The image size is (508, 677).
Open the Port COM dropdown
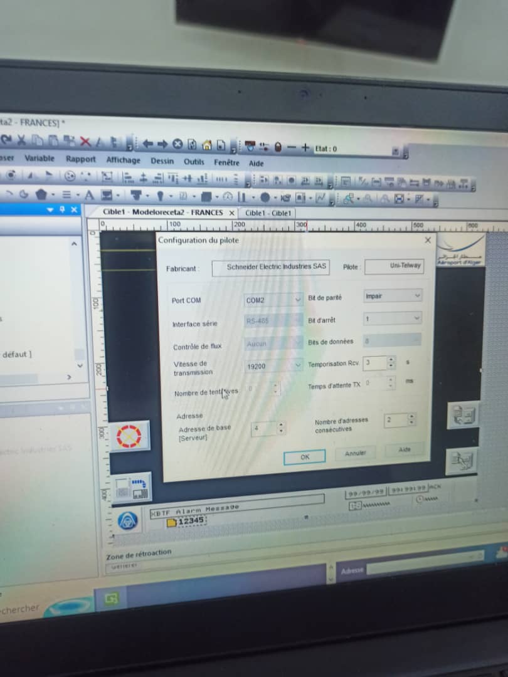pyautogui.click(x=298, y=300)
